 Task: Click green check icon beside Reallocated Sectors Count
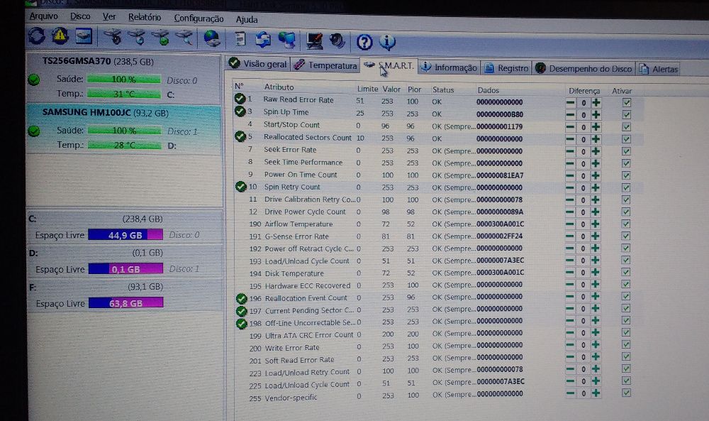pyautogui.click(x=240, y=136)
